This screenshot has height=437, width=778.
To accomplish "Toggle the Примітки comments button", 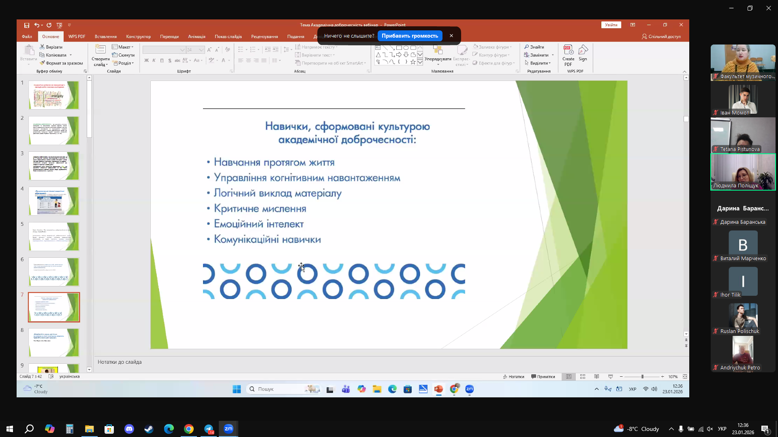I will point(543,377).
